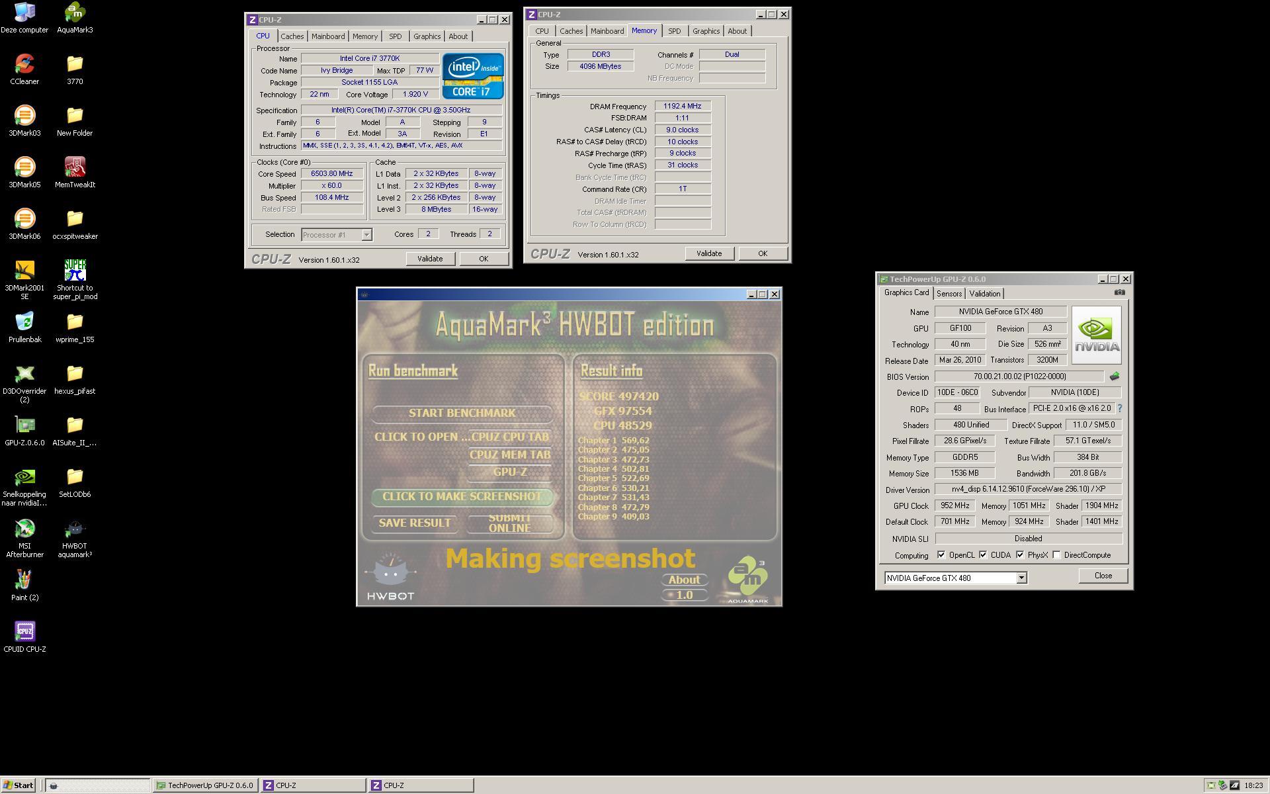The image size is (1270, 794).
Task: Open AISuite_II folder icon
Action: coord(75,430)
